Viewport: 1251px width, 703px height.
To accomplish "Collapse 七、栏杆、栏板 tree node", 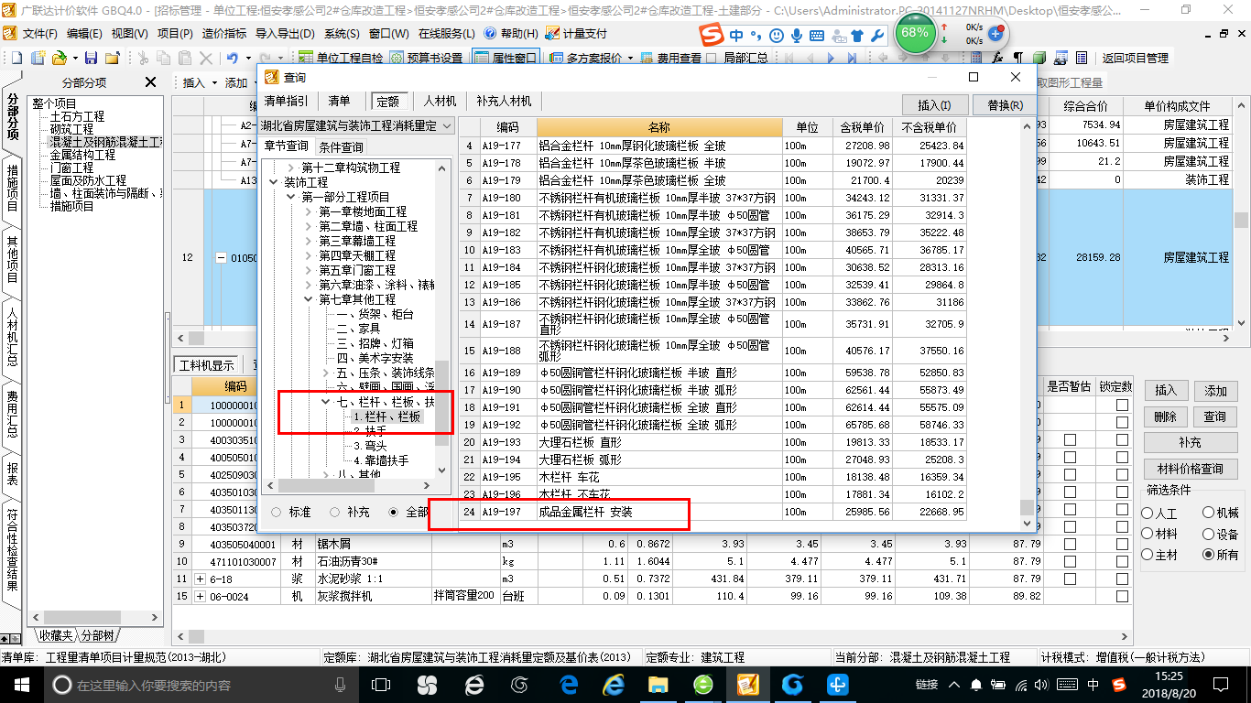I will [x=326, y=402].
